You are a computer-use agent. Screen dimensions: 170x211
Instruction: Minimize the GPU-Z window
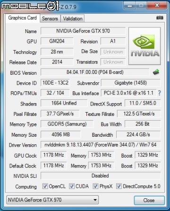pyautogui.click(x=130, y=6)
